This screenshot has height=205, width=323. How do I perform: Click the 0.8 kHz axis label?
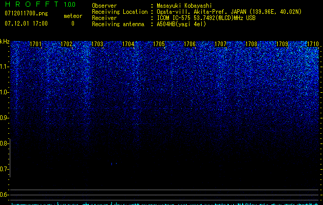coord(4,143)
